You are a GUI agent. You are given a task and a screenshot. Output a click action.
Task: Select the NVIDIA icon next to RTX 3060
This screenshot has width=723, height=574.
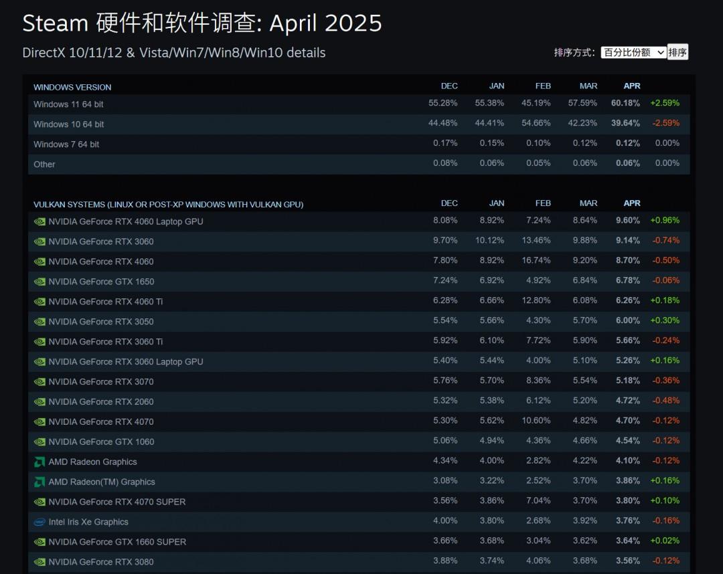coord(39,241)
